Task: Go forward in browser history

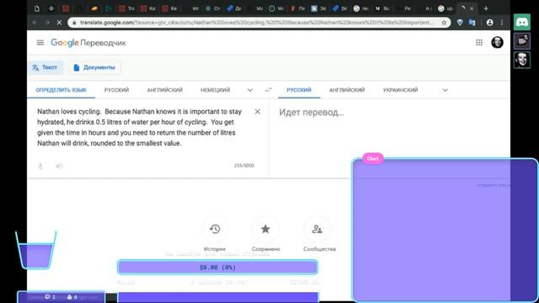Action: coord(47,23)
